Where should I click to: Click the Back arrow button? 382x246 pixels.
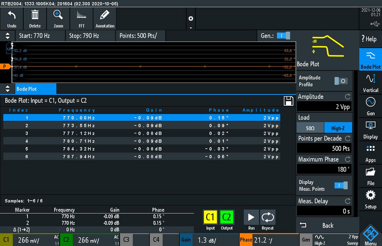[327, 225]
